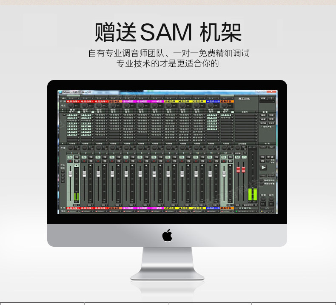
Task: Toggle the Ad button on channel 12
Action: (x=224, y=157)
